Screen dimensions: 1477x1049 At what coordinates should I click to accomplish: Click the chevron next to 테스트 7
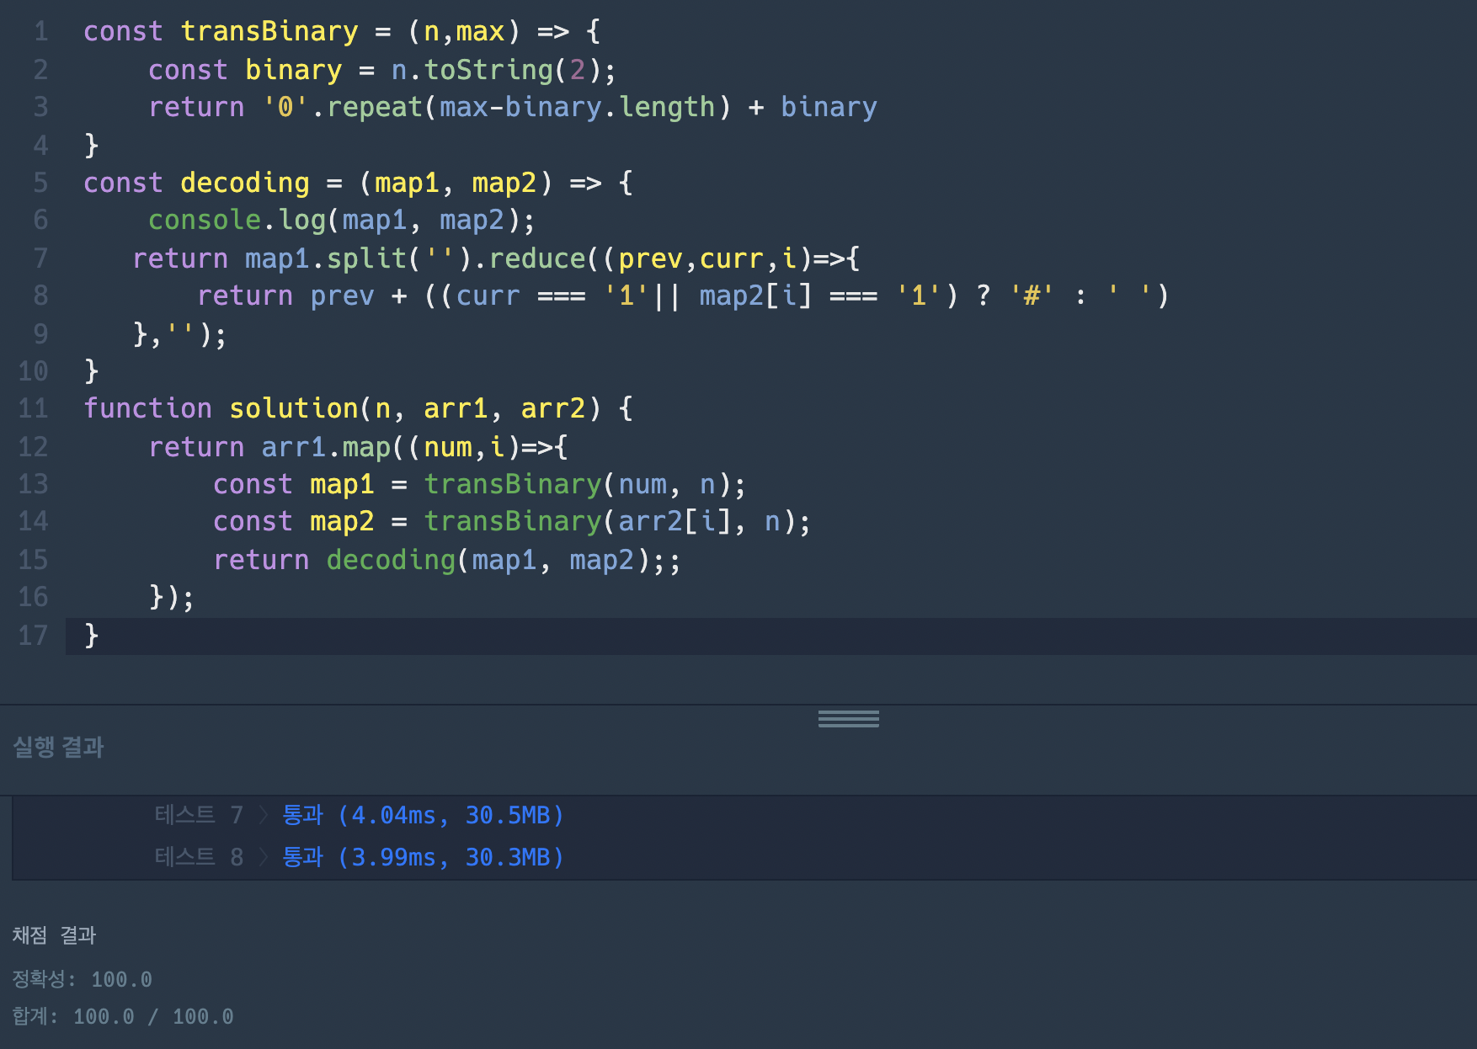coord(263,815)
